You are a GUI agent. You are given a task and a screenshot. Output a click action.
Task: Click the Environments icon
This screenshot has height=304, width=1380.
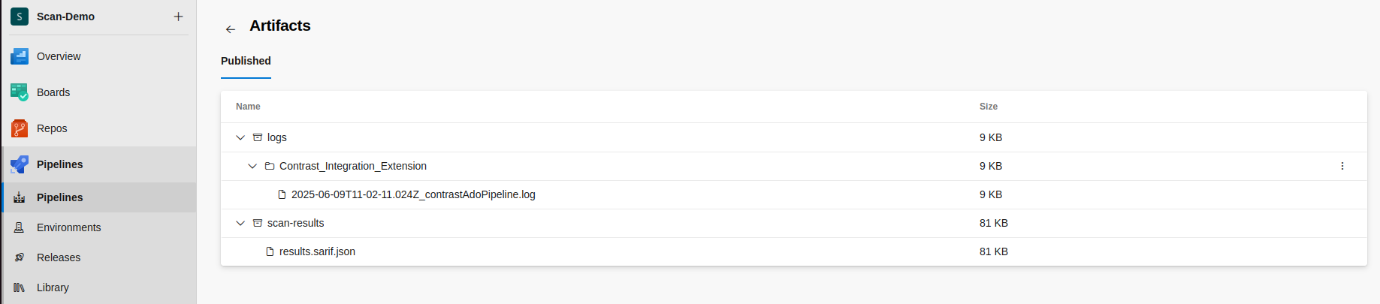pyautogui.click(x=20, y=227)
